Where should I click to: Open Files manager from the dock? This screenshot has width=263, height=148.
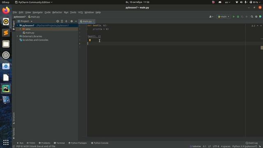click(x=6, y=44)
